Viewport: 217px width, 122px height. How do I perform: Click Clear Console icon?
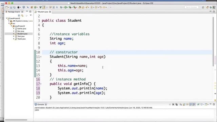tap(181, 104)
